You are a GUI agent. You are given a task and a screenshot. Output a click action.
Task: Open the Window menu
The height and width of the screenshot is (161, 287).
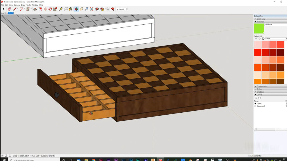[x=35, y=5]
